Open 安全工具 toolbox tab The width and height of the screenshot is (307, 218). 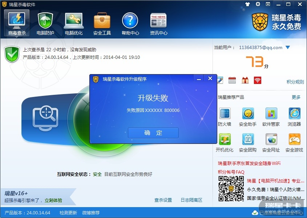pyautogui.click(x=102, y=24)
